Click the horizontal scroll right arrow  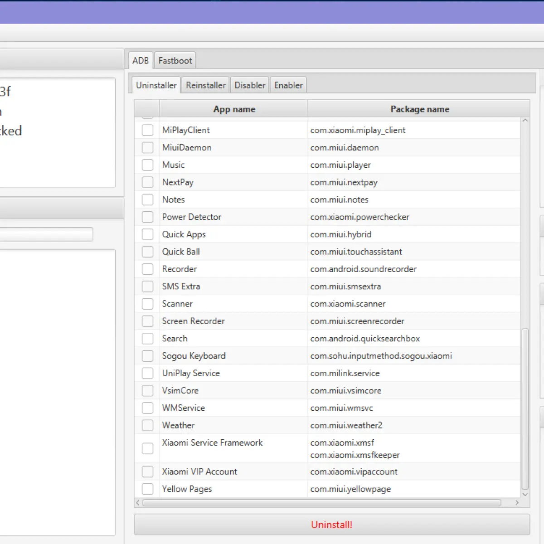[x=517, y=503]
